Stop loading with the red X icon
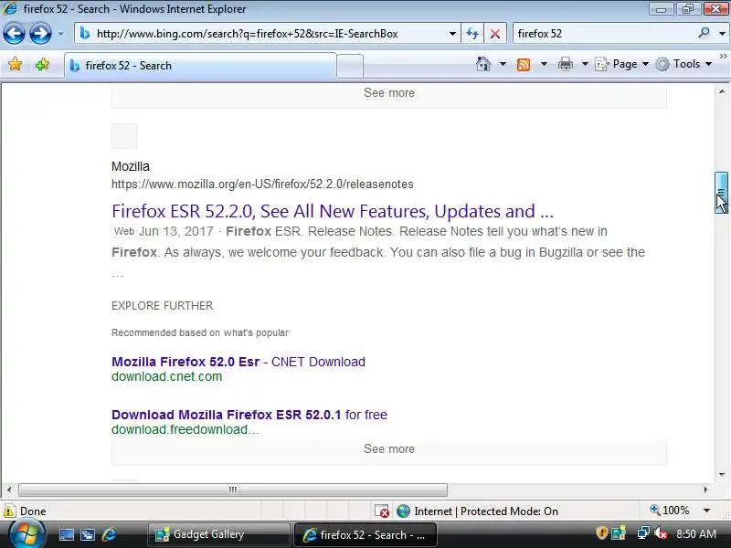 495,34
